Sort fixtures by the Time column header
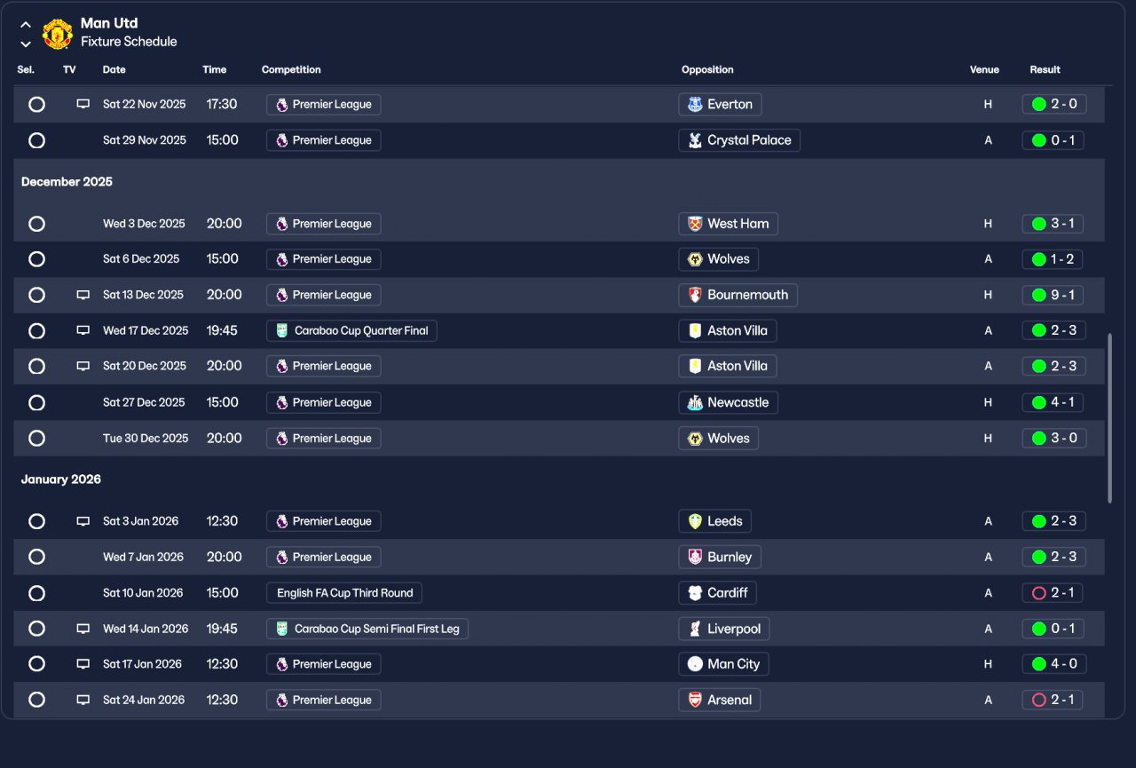This screenshot has height=768, width=1136. (x=215, y=69)
